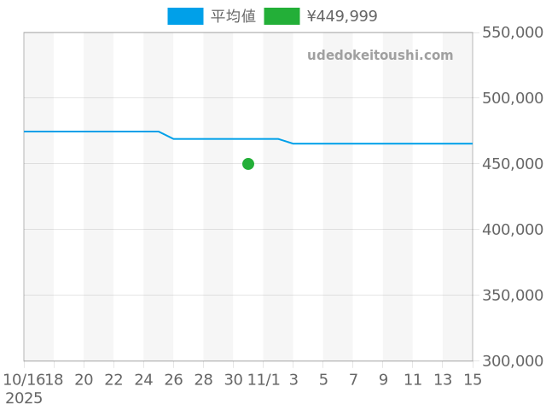Click the 26 tick label on x-axis
The height and width of the screenshot is (410, 546).
pos(173,380)
